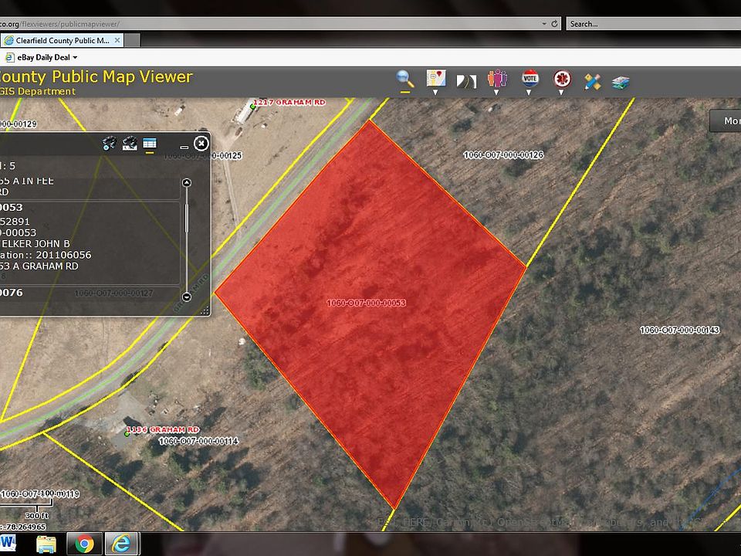
Task: Show the results table view in search panel
Action: 150,143
